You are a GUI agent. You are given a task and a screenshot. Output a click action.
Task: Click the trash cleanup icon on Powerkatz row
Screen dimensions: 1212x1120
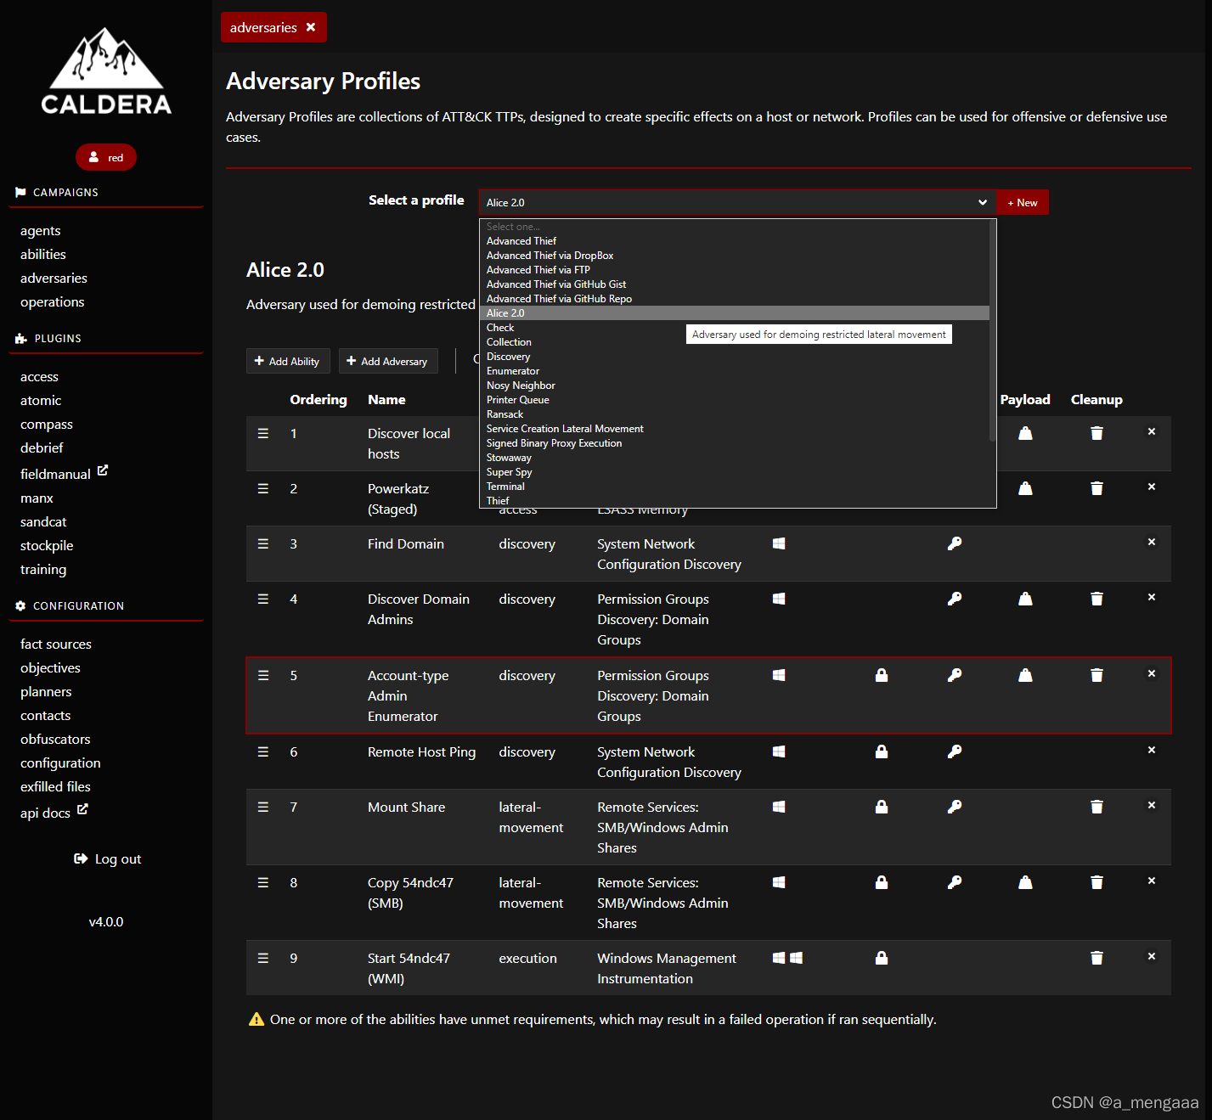pos(1096,487)
